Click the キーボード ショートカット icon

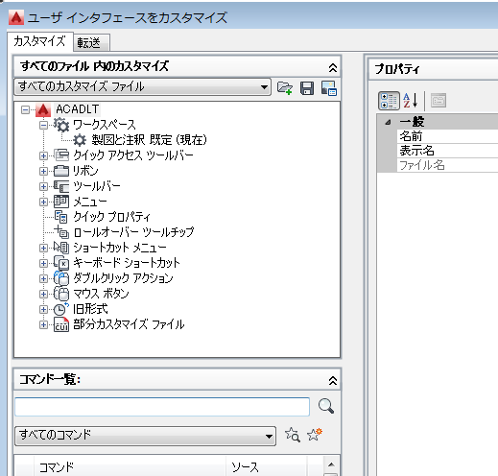pyautogui.click(x=61, y=263)
